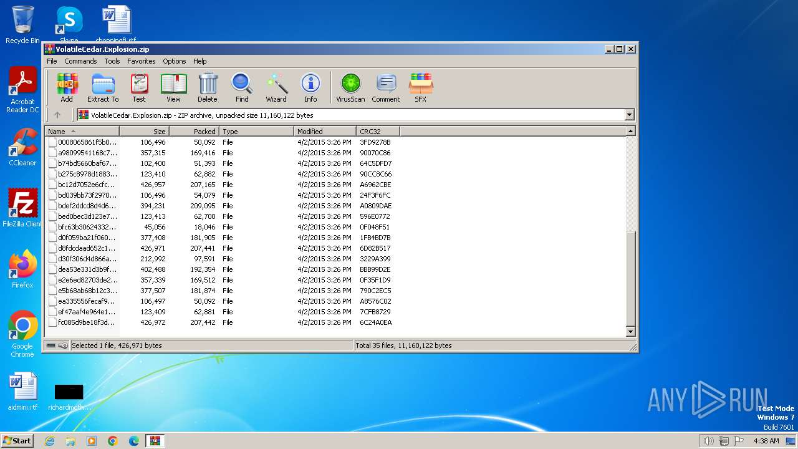Sort by Packed column header
798x449 pixels.
click(194, 131)
